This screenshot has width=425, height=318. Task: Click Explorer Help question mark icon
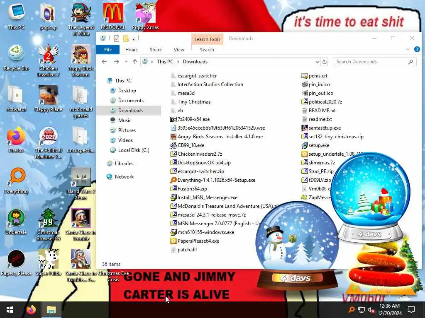tap(417, 50)
